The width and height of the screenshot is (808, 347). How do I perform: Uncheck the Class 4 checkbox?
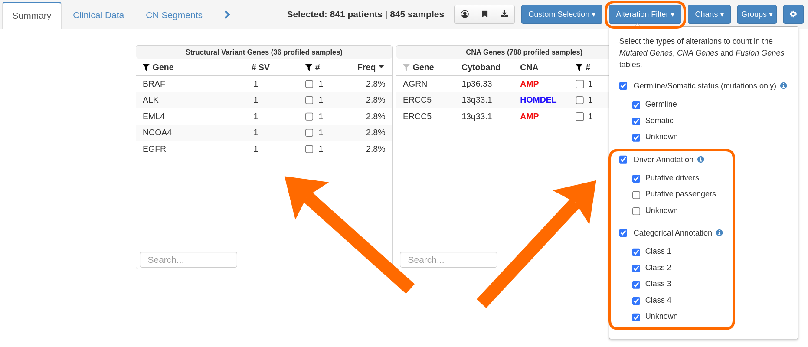click(x=636, y=301)
